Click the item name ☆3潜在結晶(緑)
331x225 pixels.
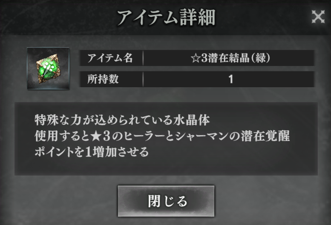click(x=230, y=58)
